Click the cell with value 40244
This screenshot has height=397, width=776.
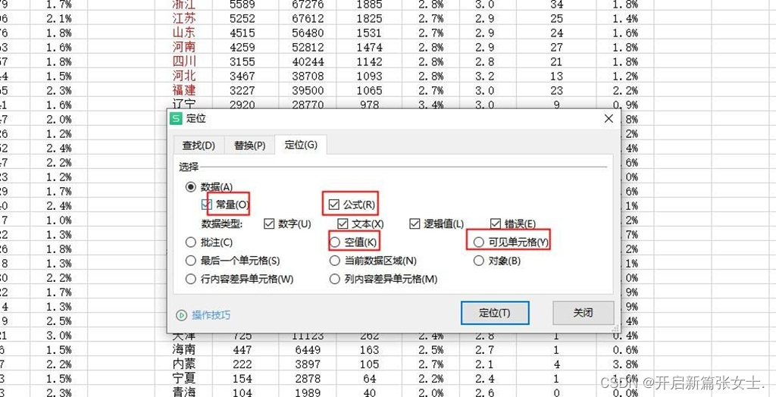(308, 61)
